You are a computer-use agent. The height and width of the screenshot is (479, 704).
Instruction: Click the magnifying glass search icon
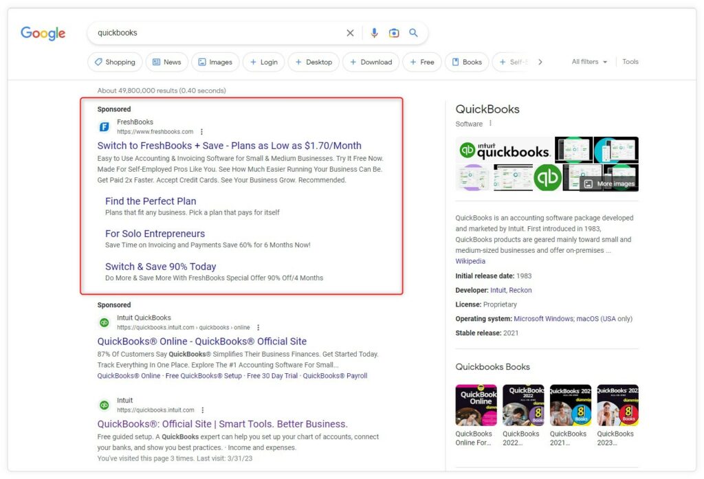tap(413, 33)
